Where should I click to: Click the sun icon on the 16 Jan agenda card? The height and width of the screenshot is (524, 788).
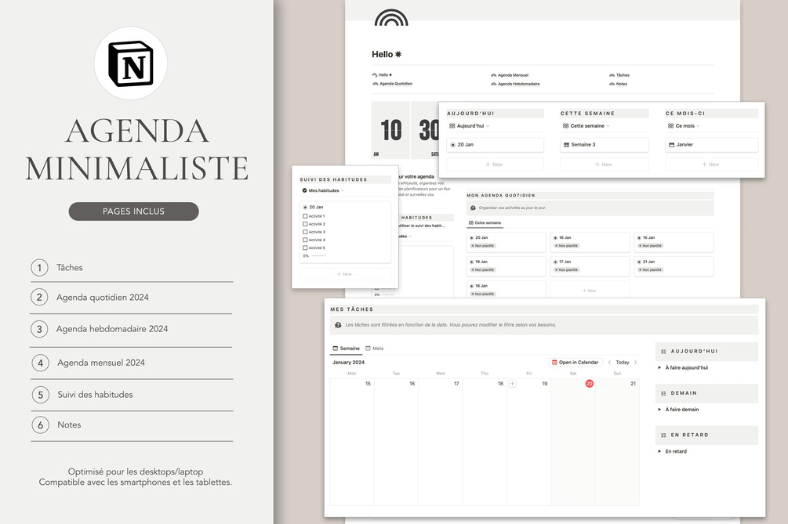(555, 238)
